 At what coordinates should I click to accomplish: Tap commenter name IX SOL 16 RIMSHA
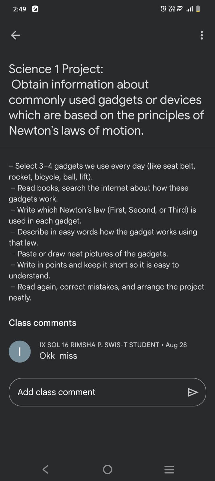[x=99, y=345]
